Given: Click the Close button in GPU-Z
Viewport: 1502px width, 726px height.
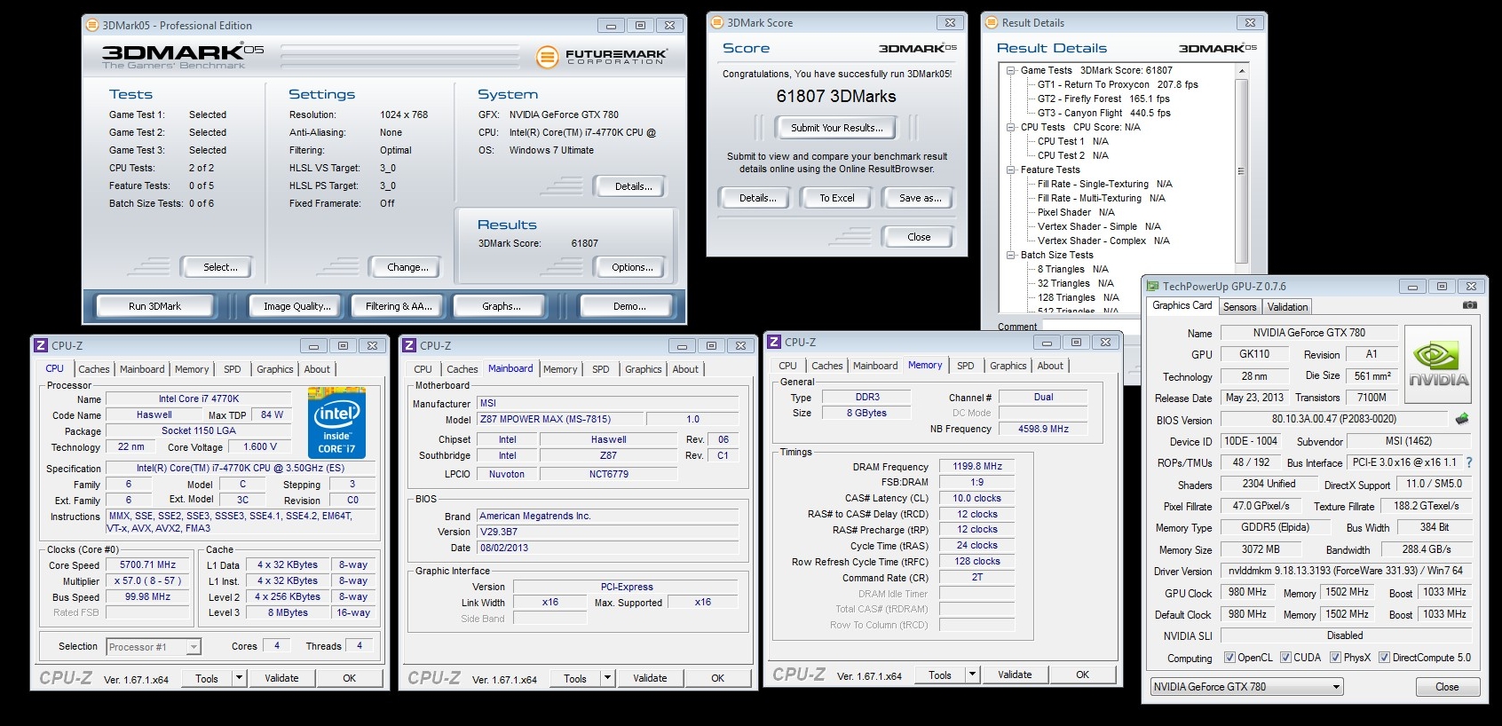Looking at the screenshot, I should pyautogui.click(x=1447, y=687).
